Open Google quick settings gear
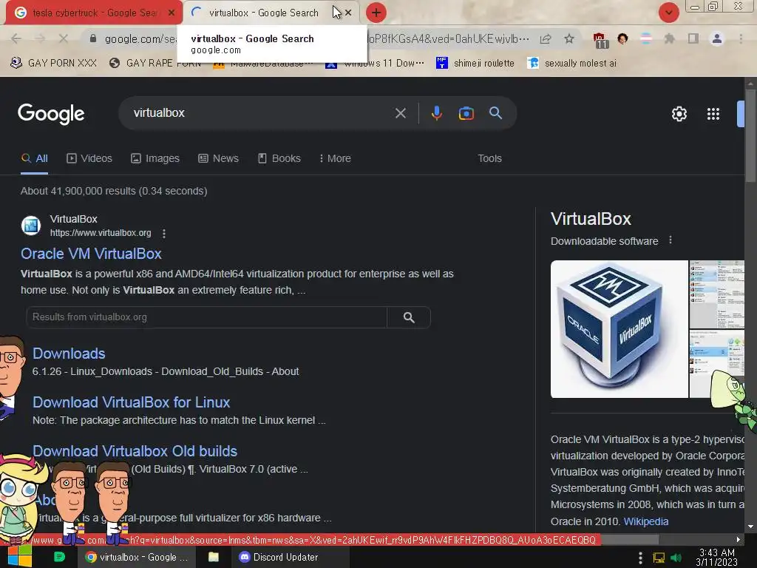This screenshot has height=568, width=757. (679, 114)
